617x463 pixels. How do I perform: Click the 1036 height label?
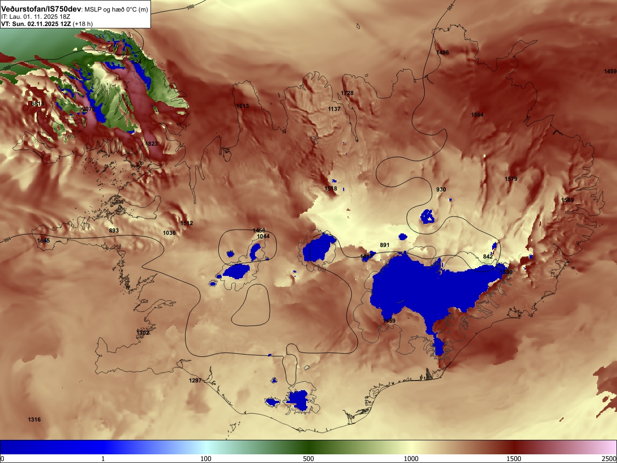pos(169,233)
